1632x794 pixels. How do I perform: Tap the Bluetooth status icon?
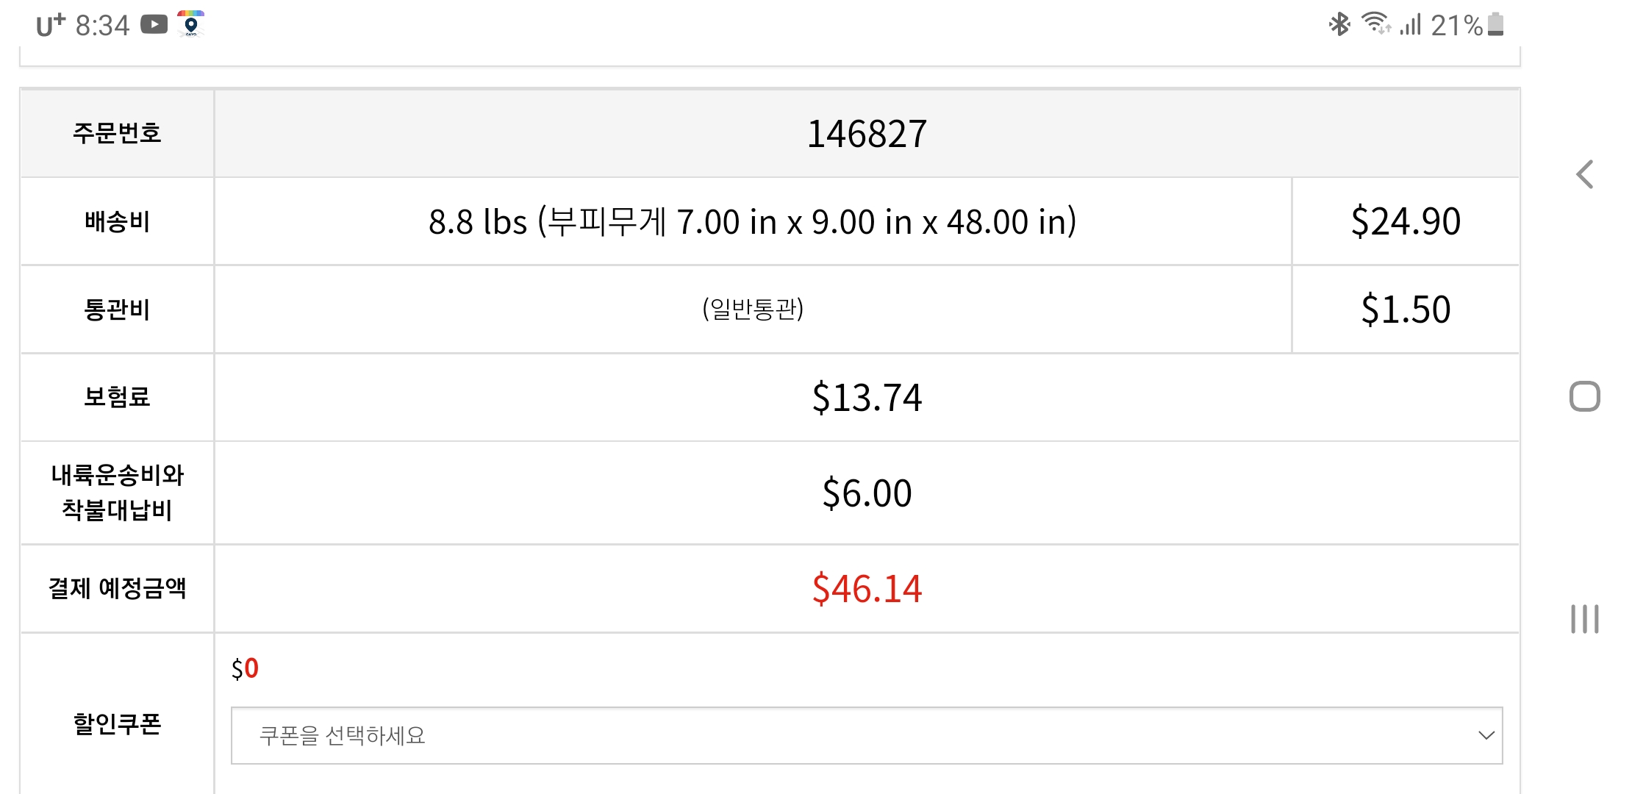tap(1339, 25)
